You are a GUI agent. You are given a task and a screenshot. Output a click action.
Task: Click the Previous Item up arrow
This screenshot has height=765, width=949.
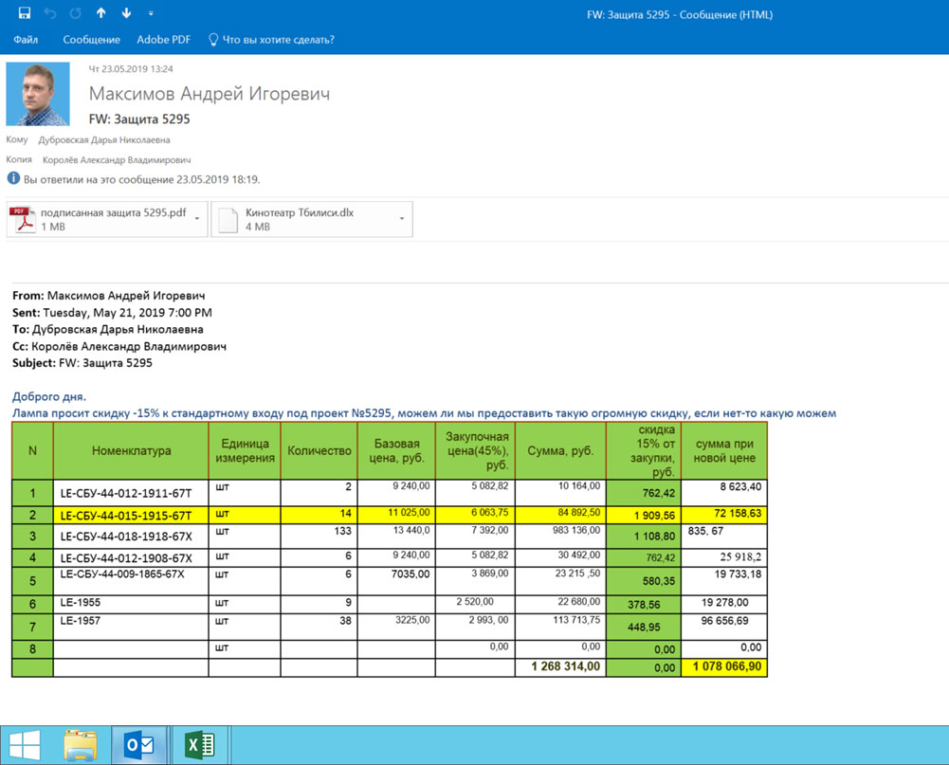tap(101, 14)
